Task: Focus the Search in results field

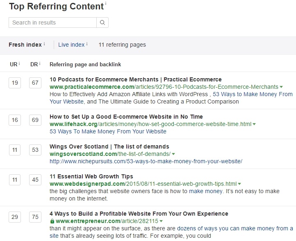Action: point(52,23)
